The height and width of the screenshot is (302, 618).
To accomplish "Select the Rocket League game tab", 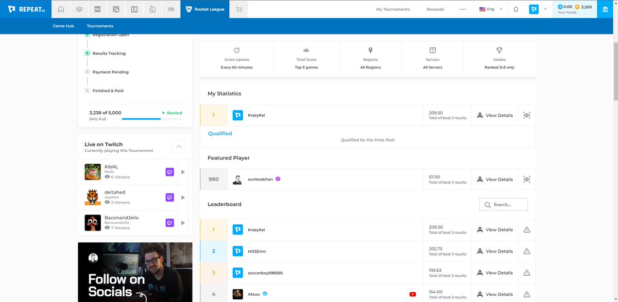I will pyautogui.click(x=205, y=9).
